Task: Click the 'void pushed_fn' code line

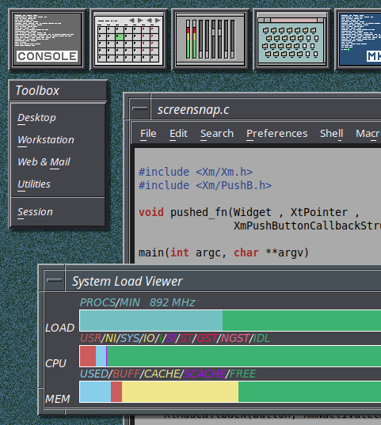Action: point(249,212)
